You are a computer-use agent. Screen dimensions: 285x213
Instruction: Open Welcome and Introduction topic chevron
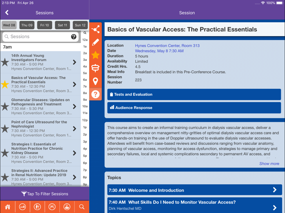[x=274, y=190]
